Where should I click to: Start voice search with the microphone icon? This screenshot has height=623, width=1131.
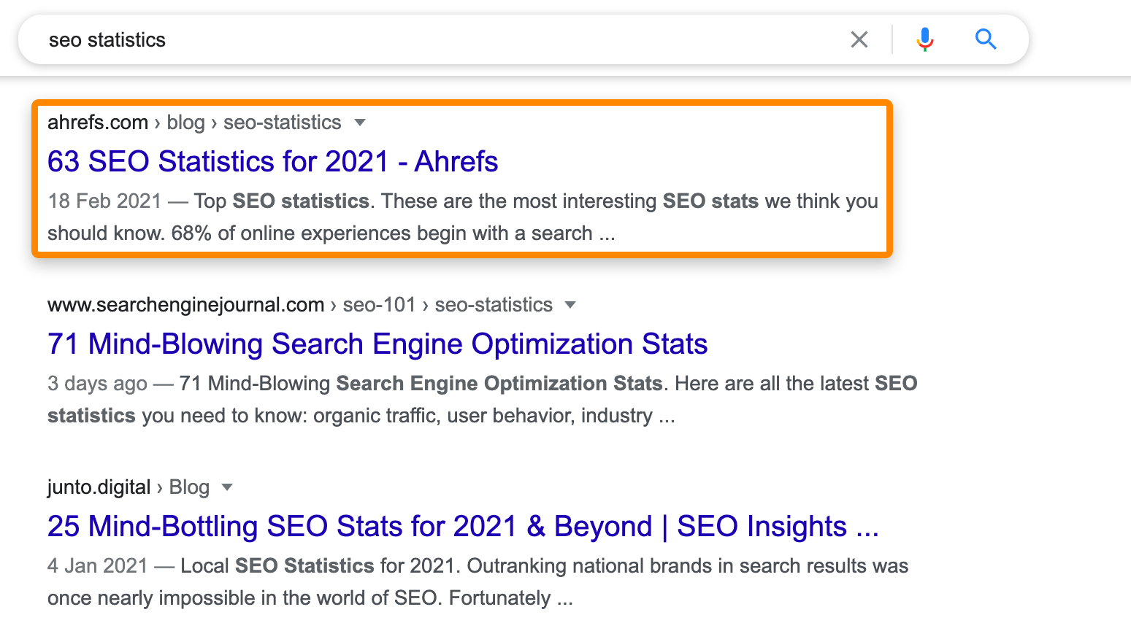[x=924, y=39]
